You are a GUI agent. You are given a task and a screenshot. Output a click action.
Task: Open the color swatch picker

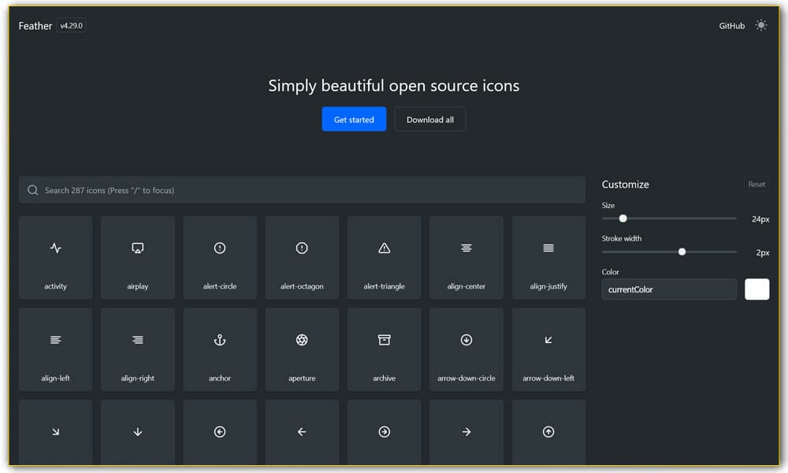(x=756, y=289)
